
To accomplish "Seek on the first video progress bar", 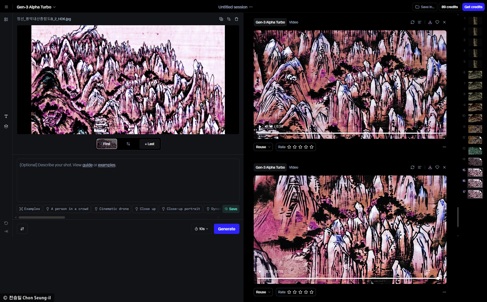I will [x=350, y=133].
